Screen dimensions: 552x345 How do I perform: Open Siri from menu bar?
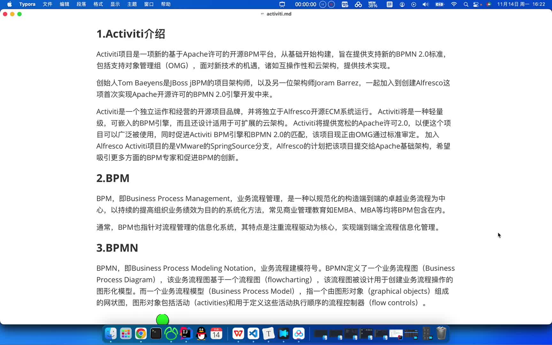click(x=489, y=4)
